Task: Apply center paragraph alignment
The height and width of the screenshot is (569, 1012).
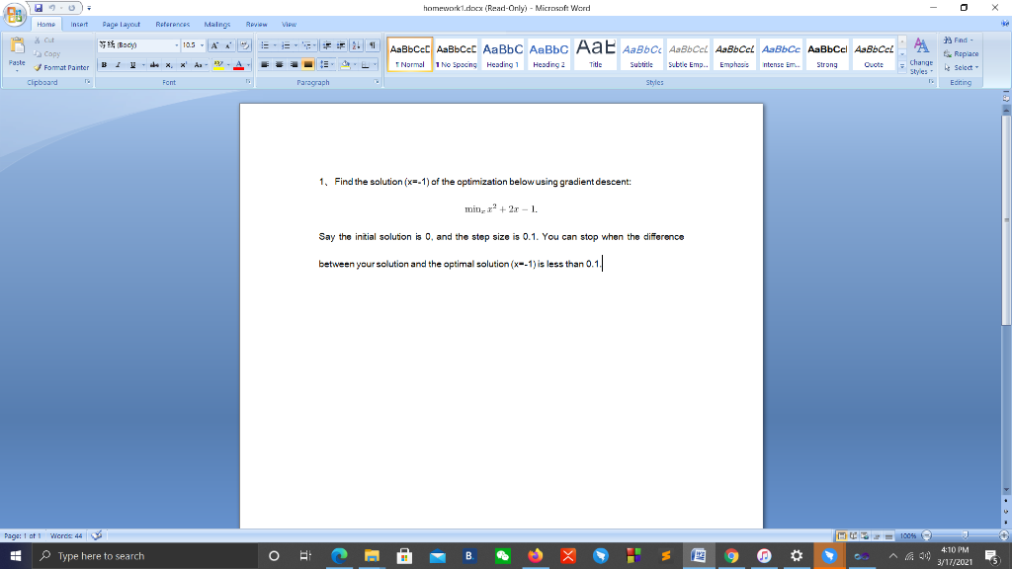Action: (x=279, y=64)
